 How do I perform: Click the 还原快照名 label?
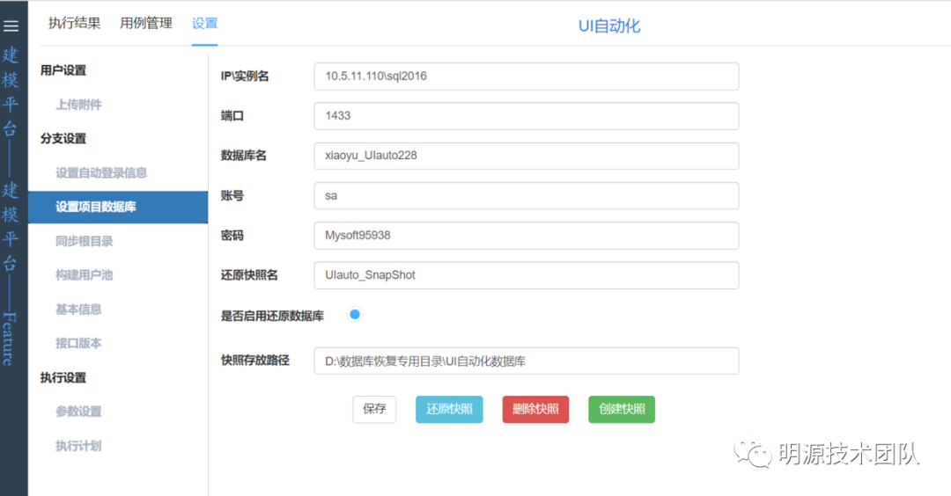[249, 275]
